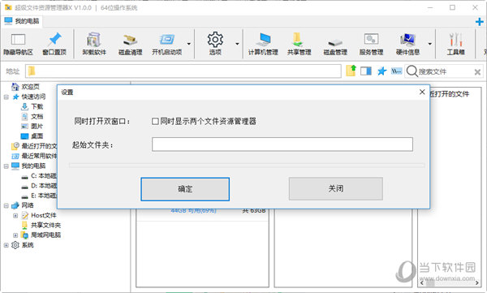This screenshot has height=293, width=487.
Task: Switch to the 我的电脑 tab
Action: coord(23,21)
